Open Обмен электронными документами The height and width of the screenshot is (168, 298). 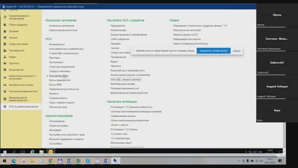click(x=130, y=120)
